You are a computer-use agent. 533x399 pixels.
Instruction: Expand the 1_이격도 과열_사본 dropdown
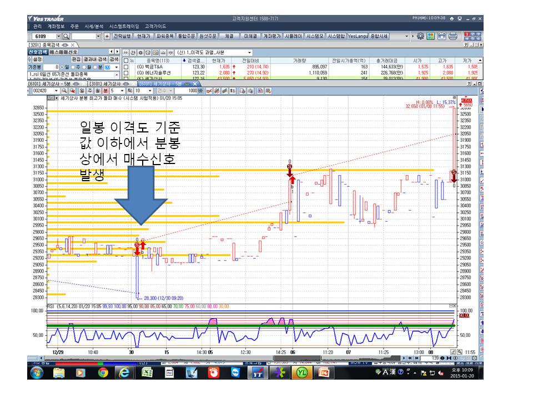point(249,53)
